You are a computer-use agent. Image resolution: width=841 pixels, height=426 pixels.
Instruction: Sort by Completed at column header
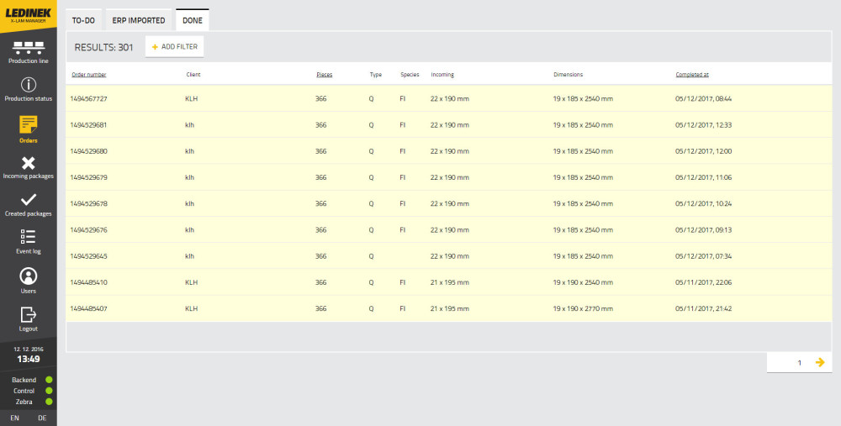click(692, 75)
